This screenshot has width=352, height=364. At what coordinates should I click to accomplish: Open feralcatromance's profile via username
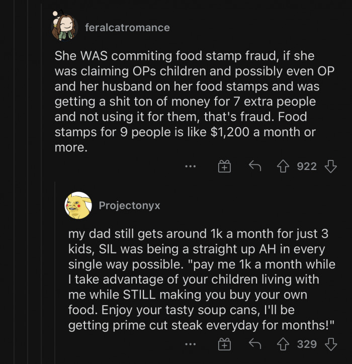[128, 28]
